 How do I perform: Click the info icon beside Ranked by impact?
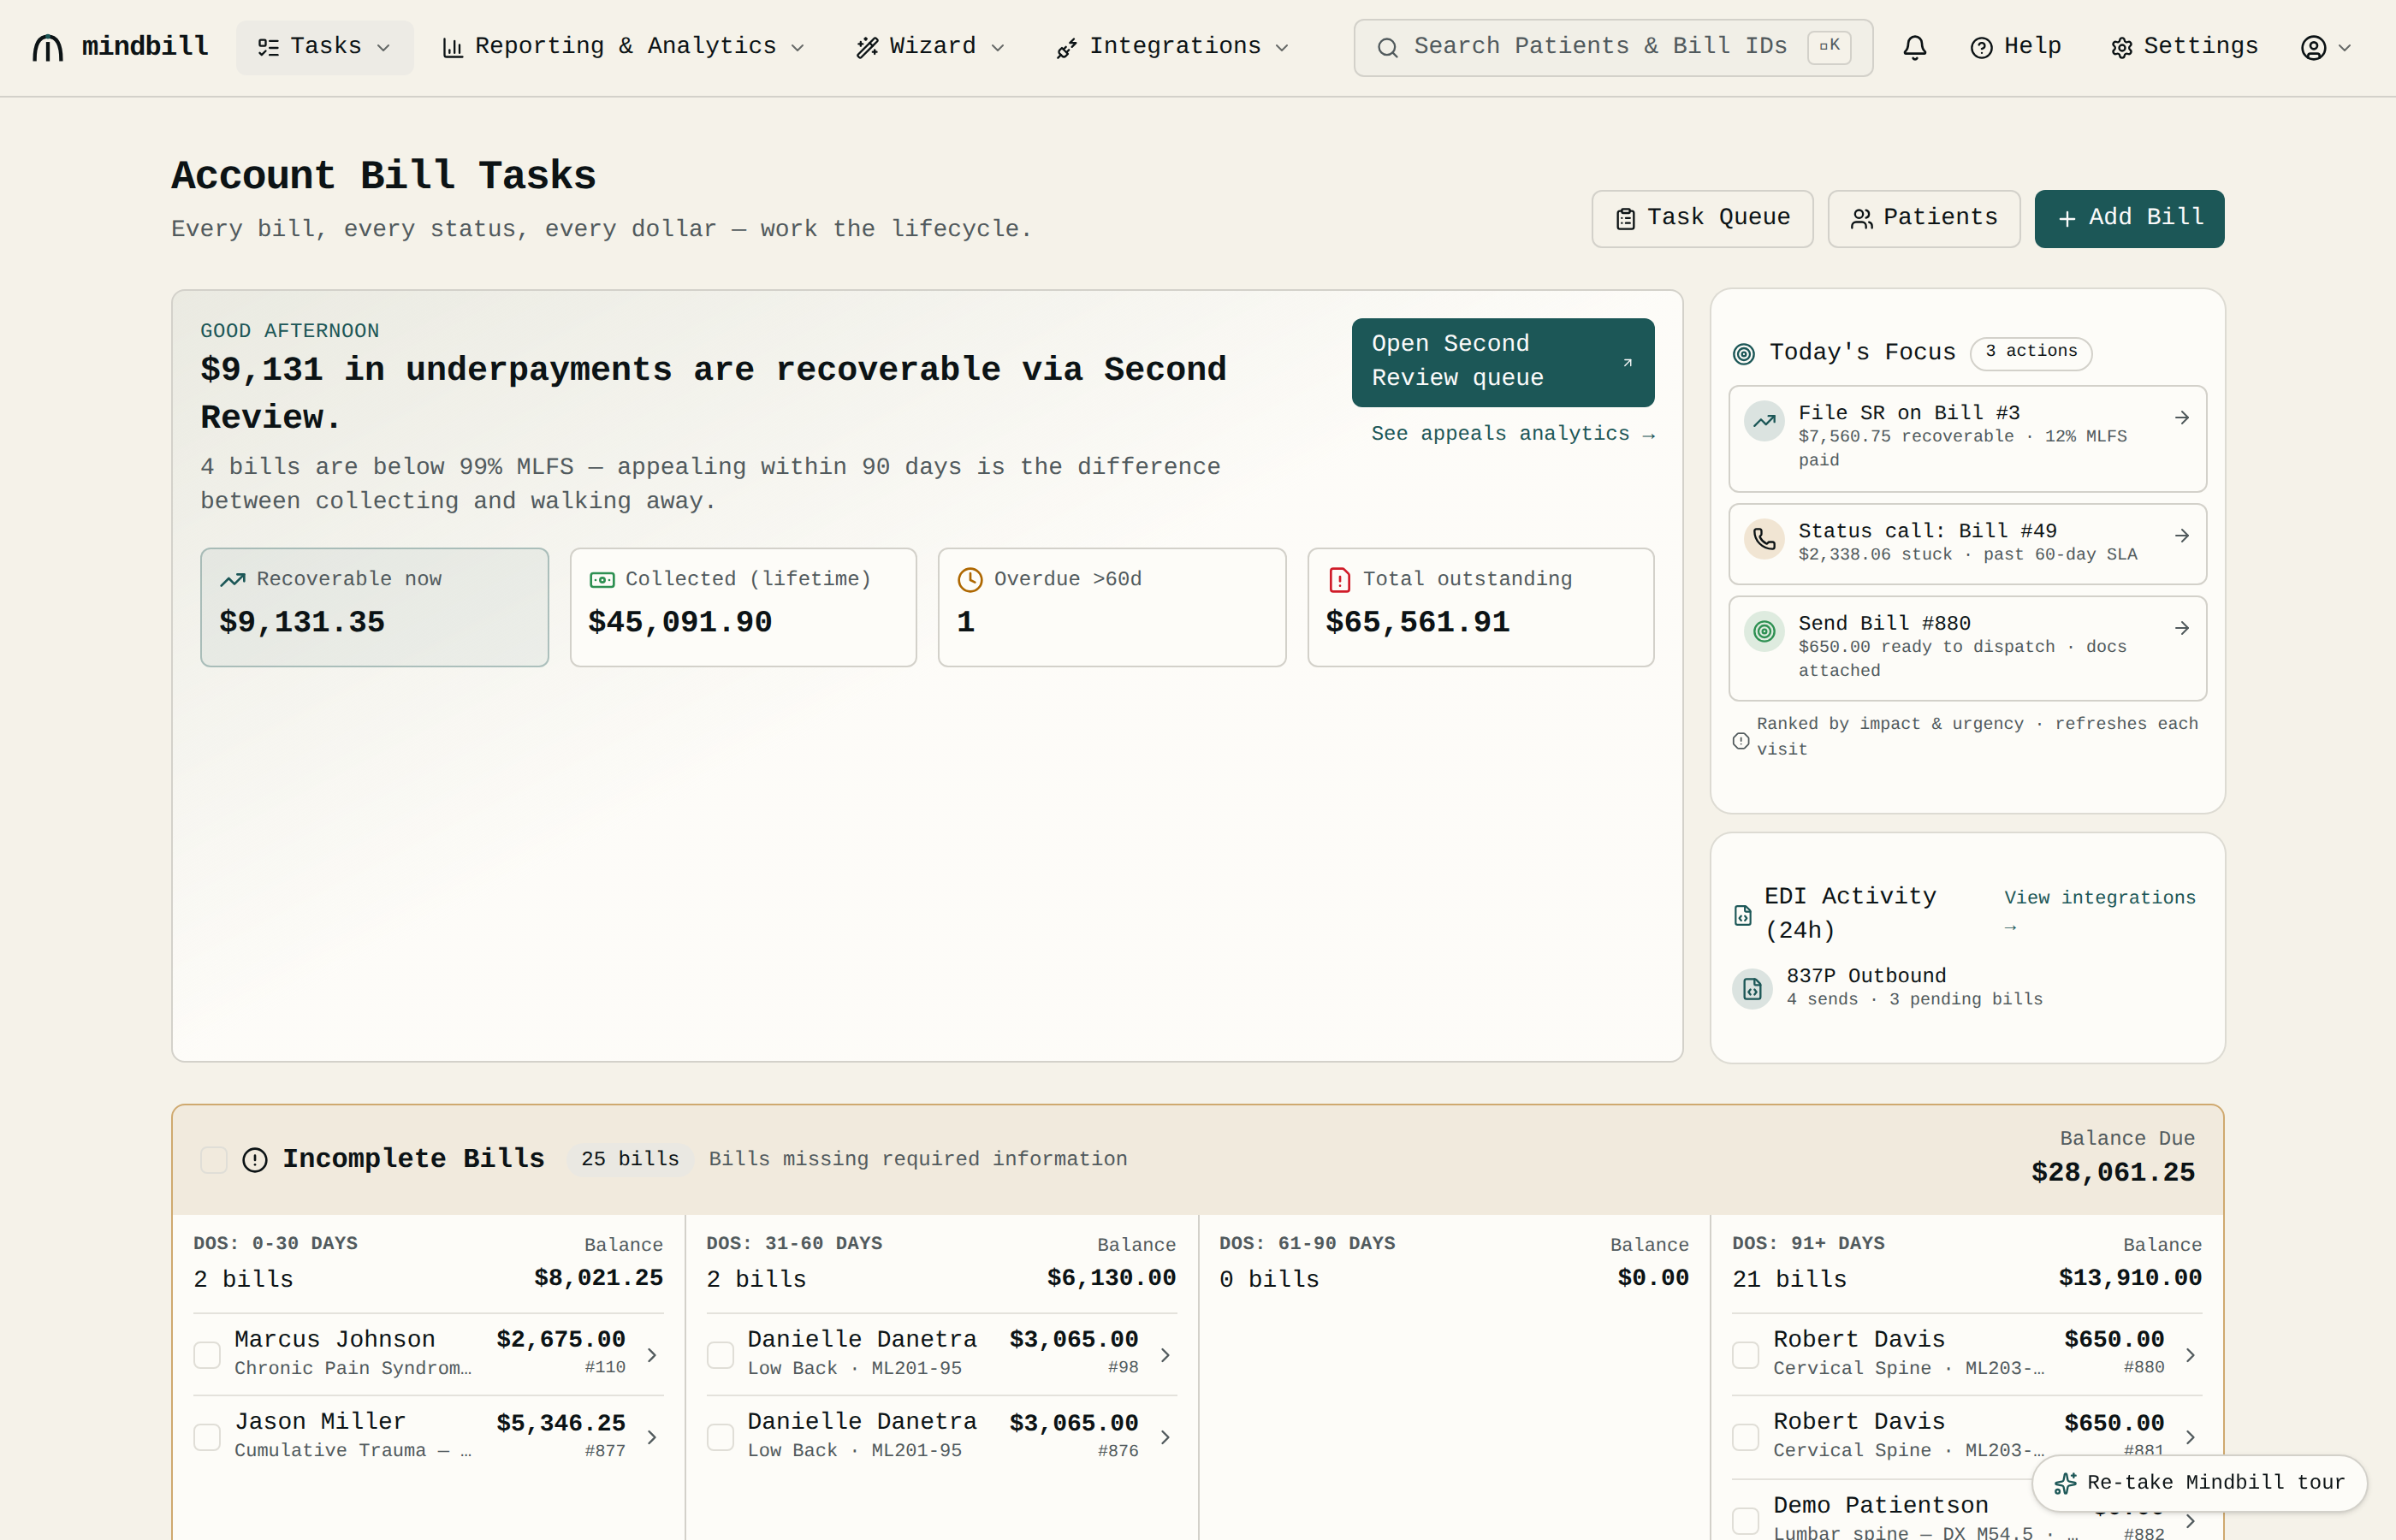click(1740, 741)
